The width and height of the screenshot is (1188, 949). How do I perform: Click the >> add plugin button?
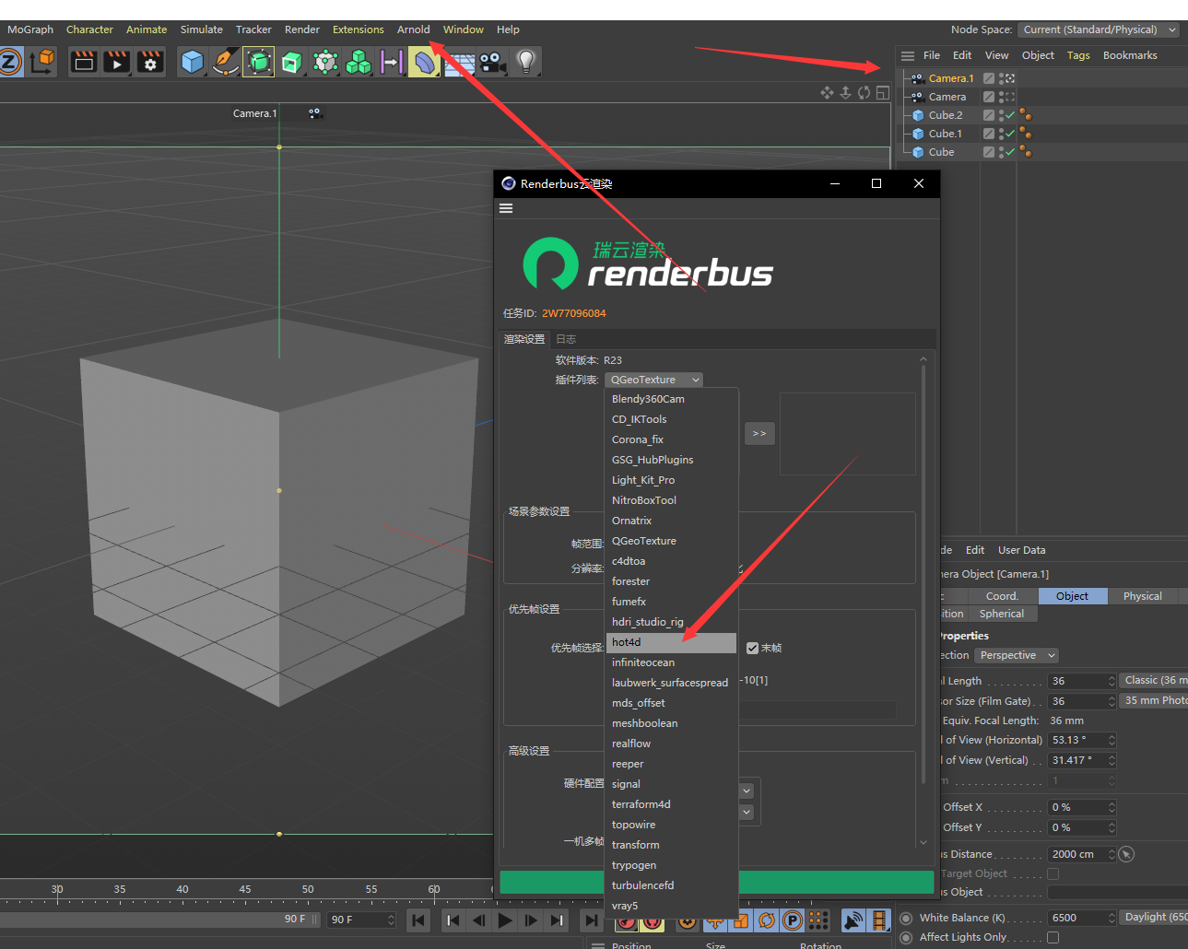pos(759,433)
